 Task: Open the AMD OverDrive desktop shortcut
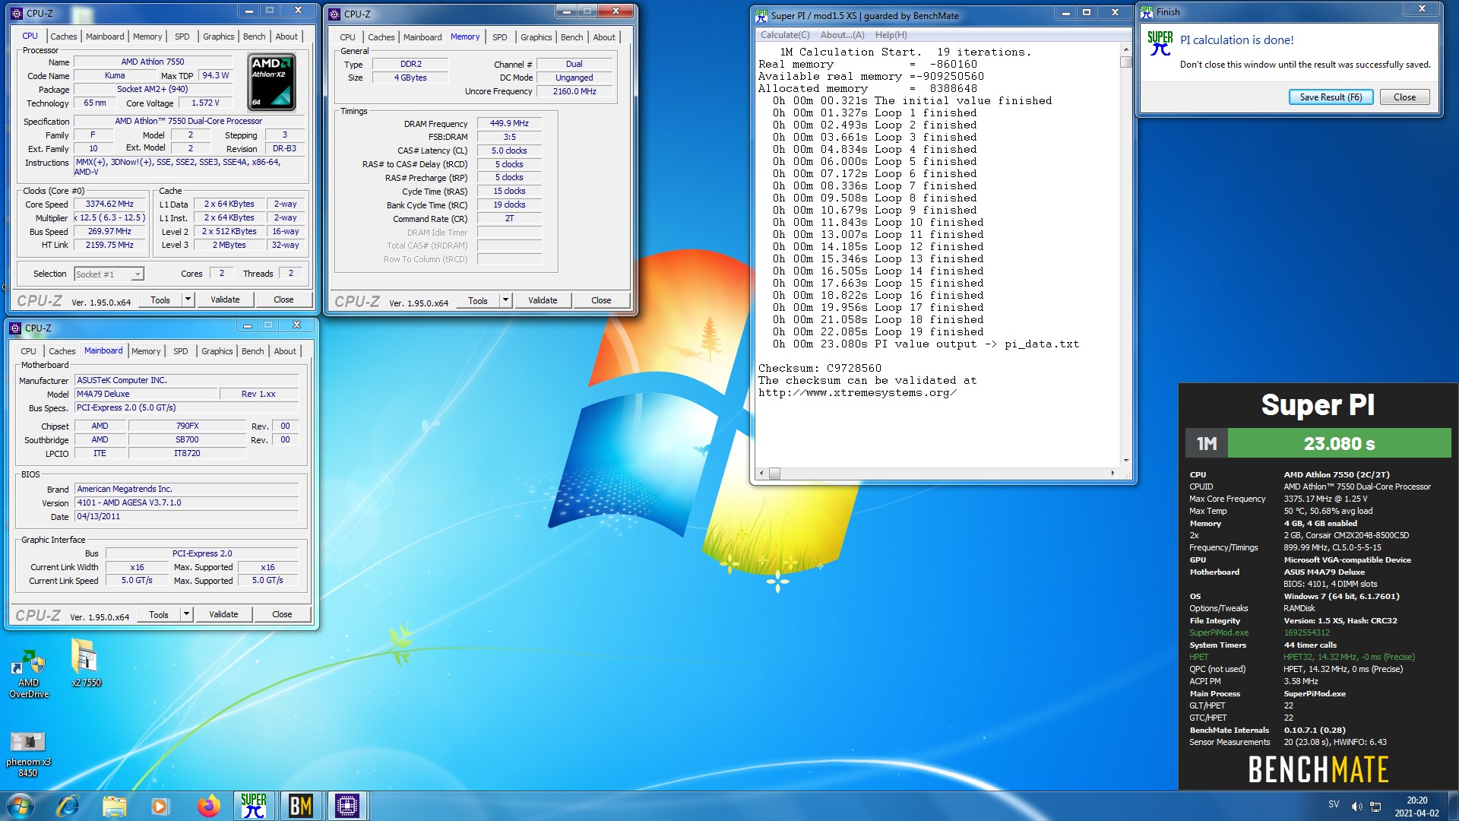coord(29,674)
